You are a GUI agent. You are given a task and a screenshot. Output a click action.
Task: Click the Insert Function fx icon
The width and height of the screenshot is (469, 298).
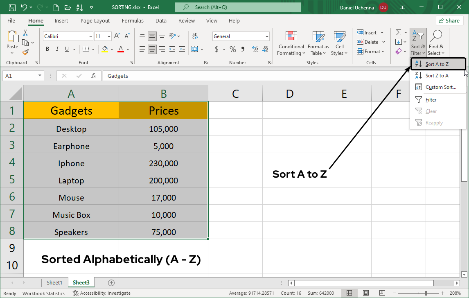pyautogui.click(x=94, y=76)
